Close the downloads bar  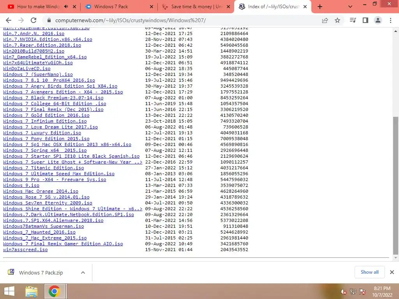pos(392,272)
